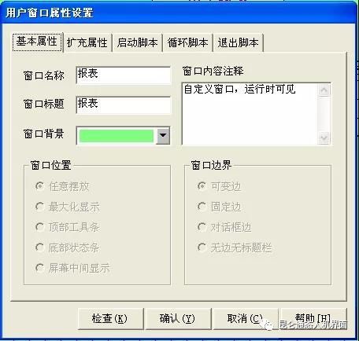
Task: Go to the 退出脚本 tab
Action: [238, 42]
